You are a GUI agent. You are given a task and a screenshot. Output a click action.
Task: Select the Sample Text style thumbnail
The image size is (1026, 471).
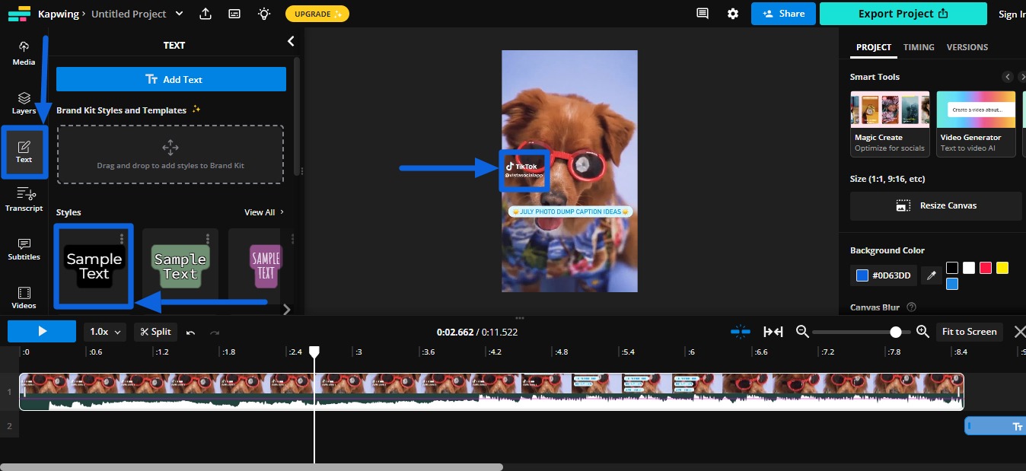point(94,266)
